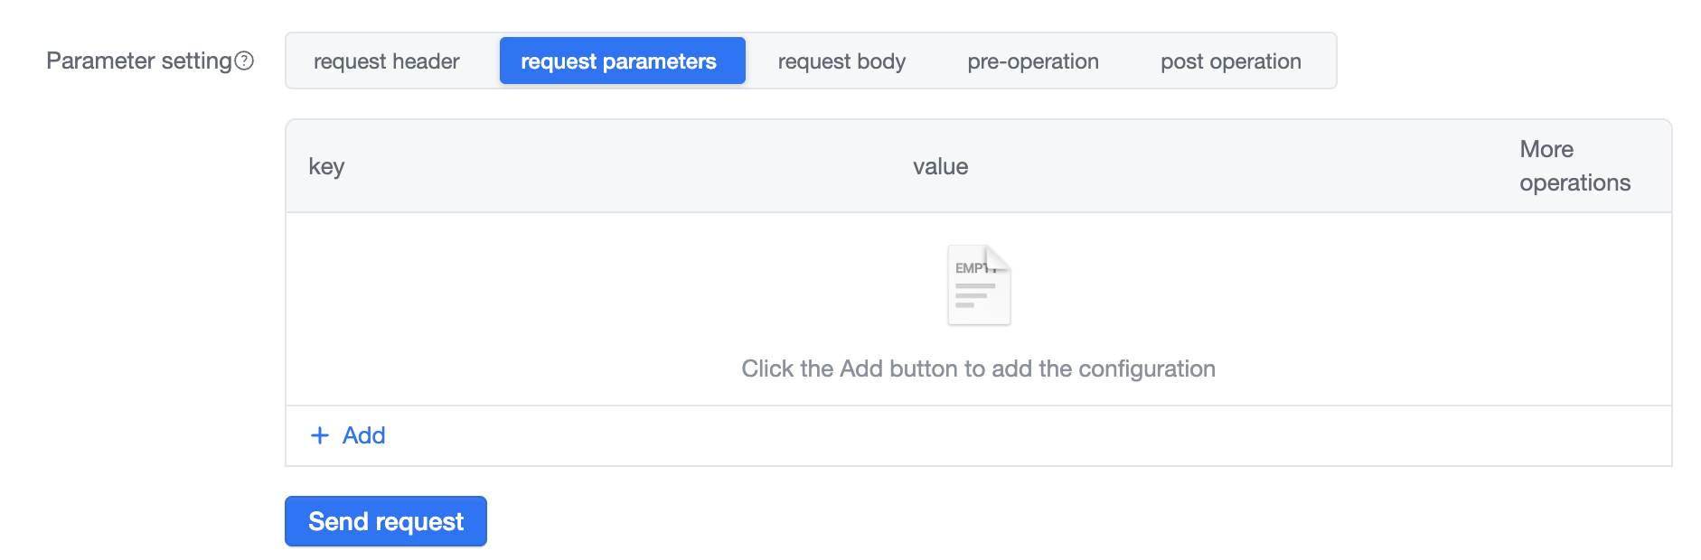Click the value column header
This screenshot has height=560, width=1701.
[940, 166]
